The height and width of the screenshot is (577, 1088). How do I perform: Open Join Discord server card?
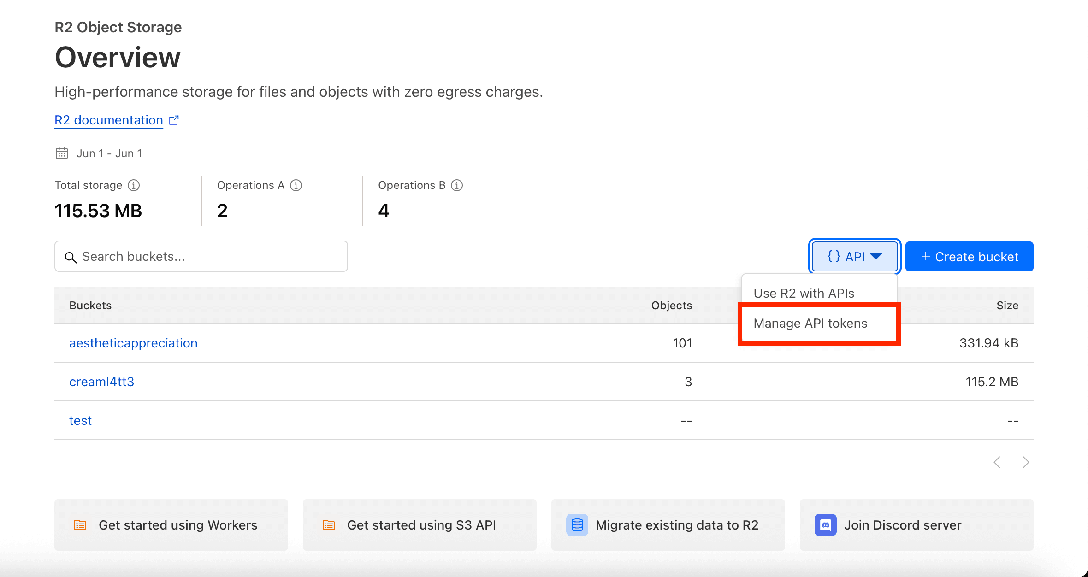917,525
